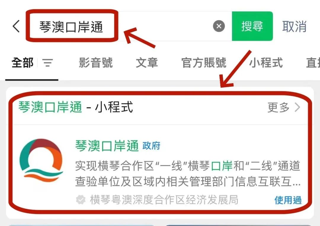The image size is (320, 226).
Task: Open the filter icon next to 全部
Action: point(47,62)
